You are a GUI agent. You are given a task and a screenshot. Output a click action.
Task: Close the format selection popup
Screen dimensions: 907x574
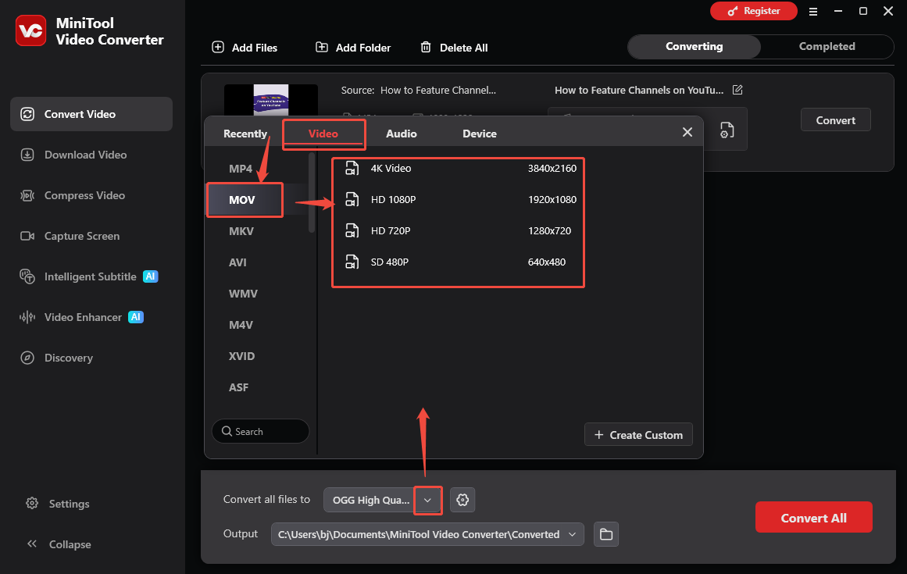687,133
